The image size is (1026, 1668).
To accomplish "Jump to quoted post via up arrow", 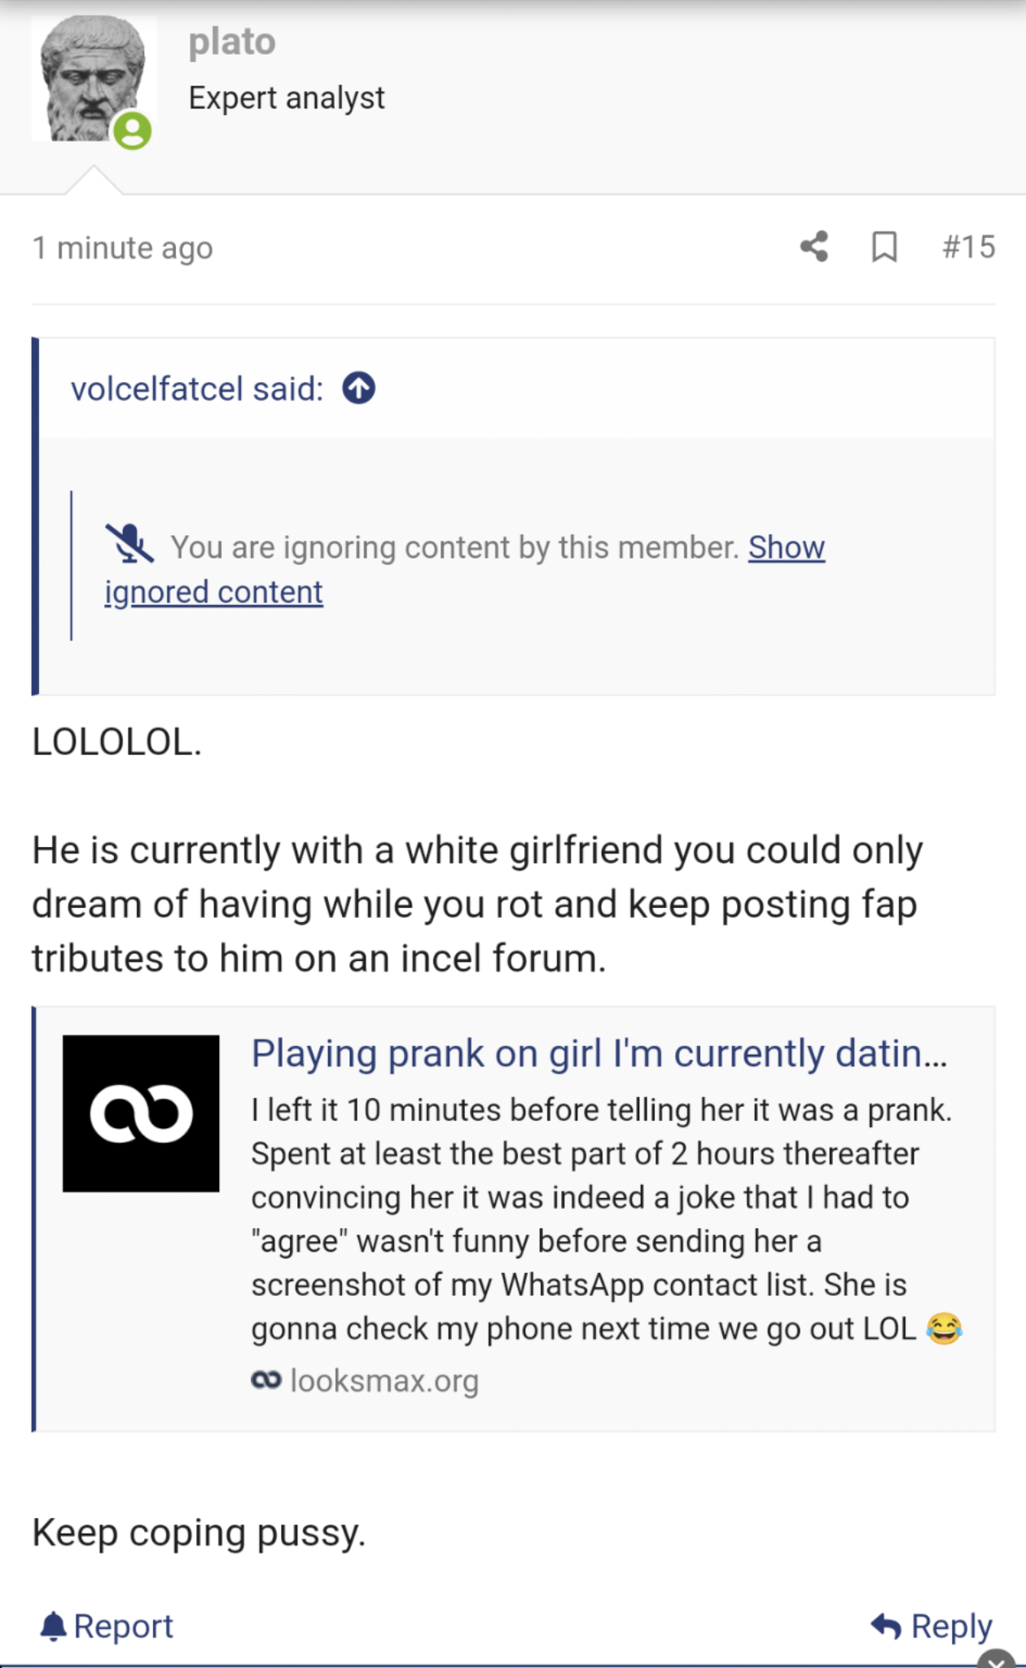I will click(x=359, y=388).
